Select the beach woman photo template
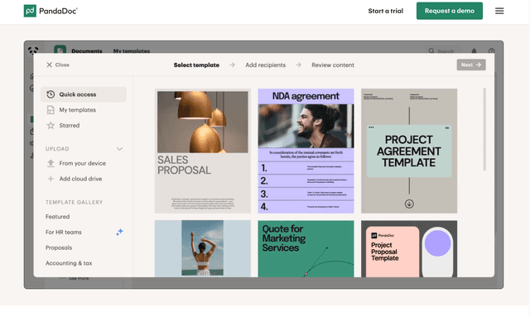This screenshot has width=530, height=317. click(x=202, y=249)
